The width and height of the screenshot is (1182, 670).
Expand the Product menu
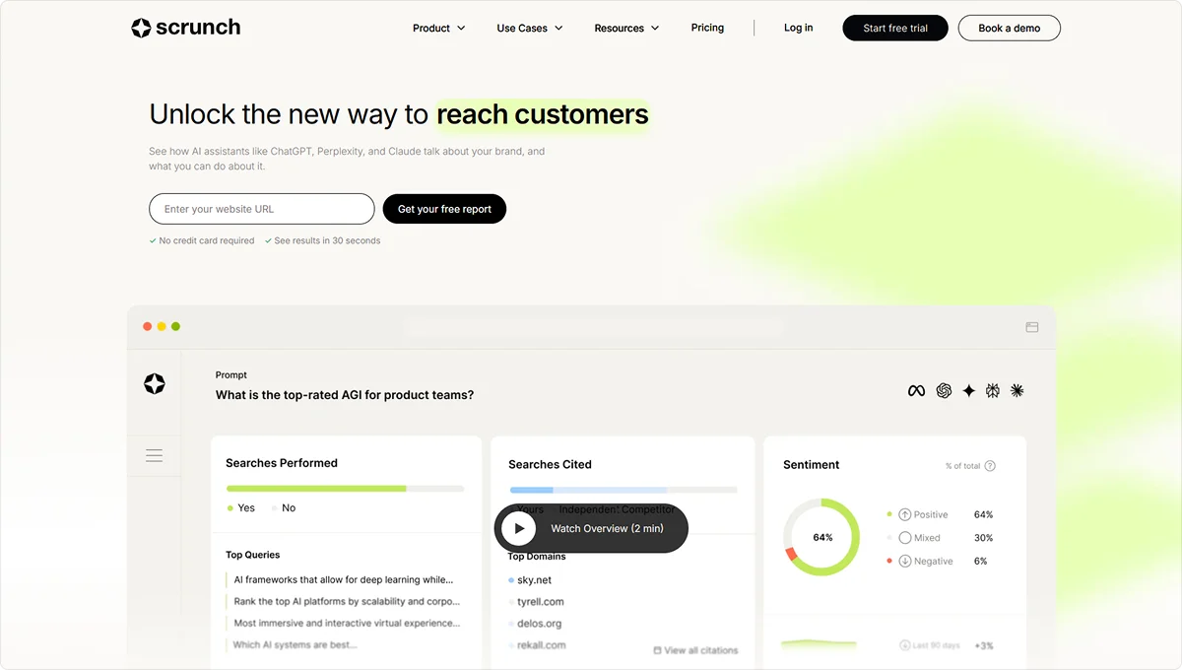pos(438,29)
